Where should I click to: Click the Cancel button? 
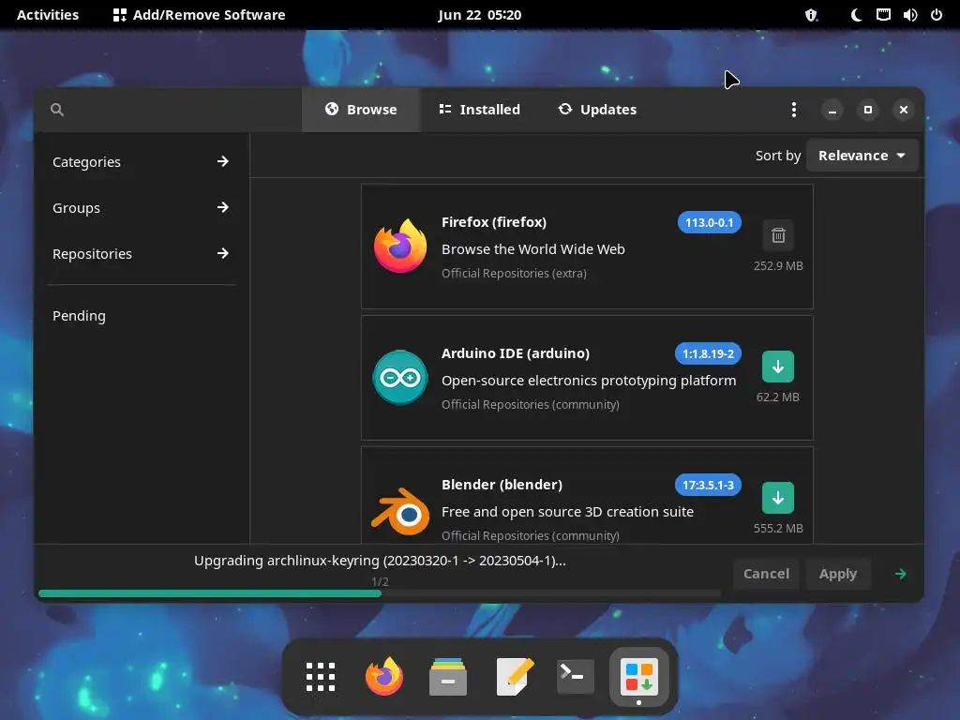[766, 574]
